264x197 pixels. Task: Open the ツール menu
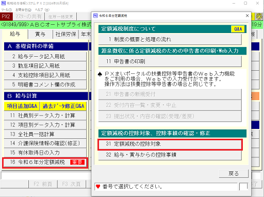coord(7,10)
